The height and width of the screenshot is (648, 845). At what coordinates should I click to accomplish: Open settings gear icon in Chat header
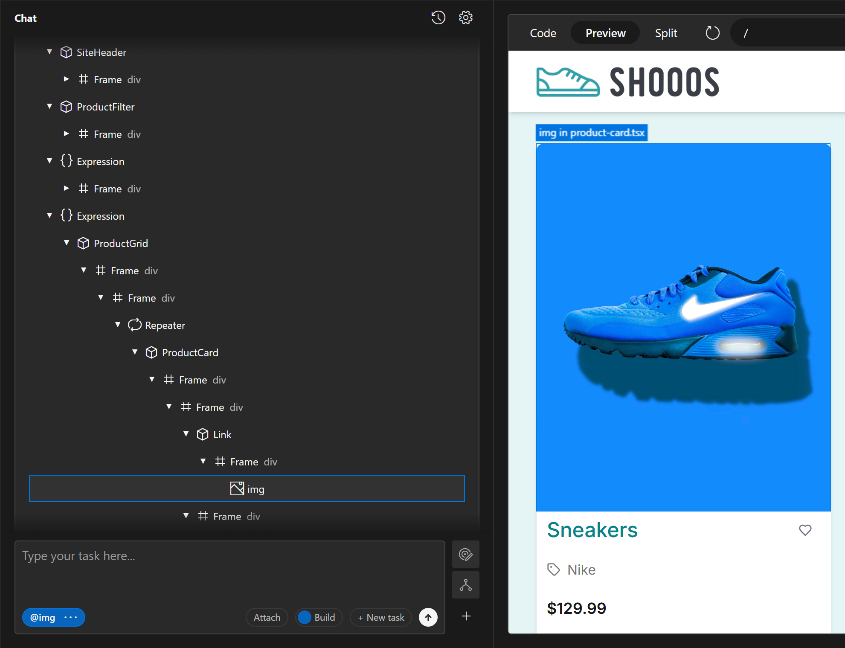tap(465, 17)
